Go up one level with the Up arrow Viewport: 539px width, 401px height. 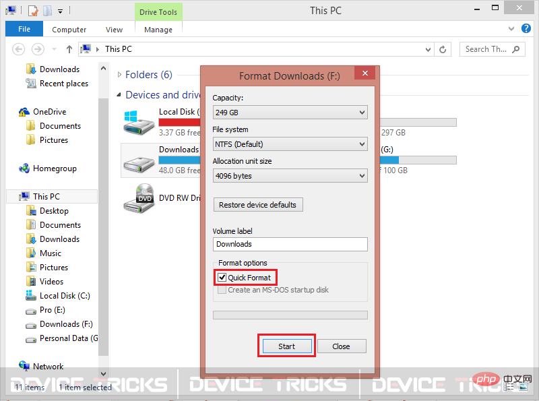point(69,49)
